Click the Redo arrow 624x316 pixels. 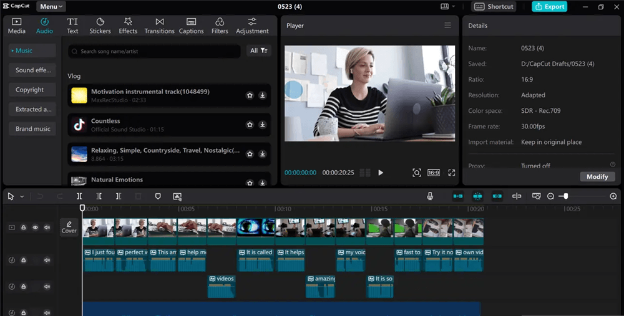click(60, 196)
